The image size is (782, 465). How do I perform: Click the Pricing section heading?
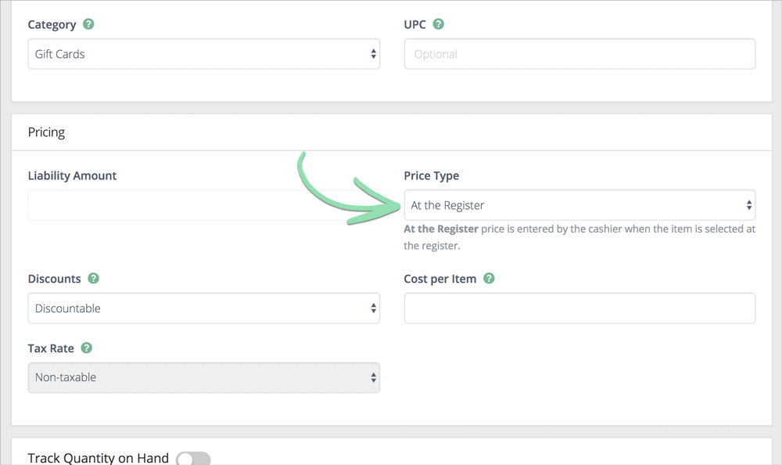click(x=46, y=132)
